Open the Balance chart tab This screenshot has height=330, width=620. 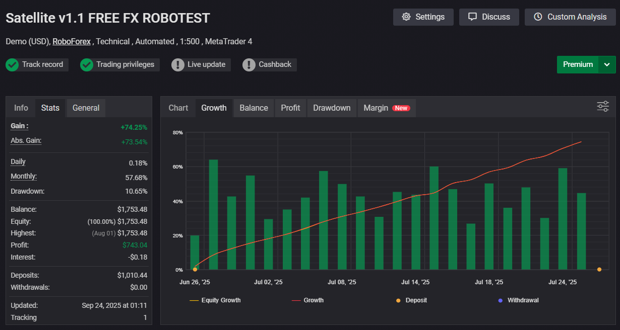[254, 108]
